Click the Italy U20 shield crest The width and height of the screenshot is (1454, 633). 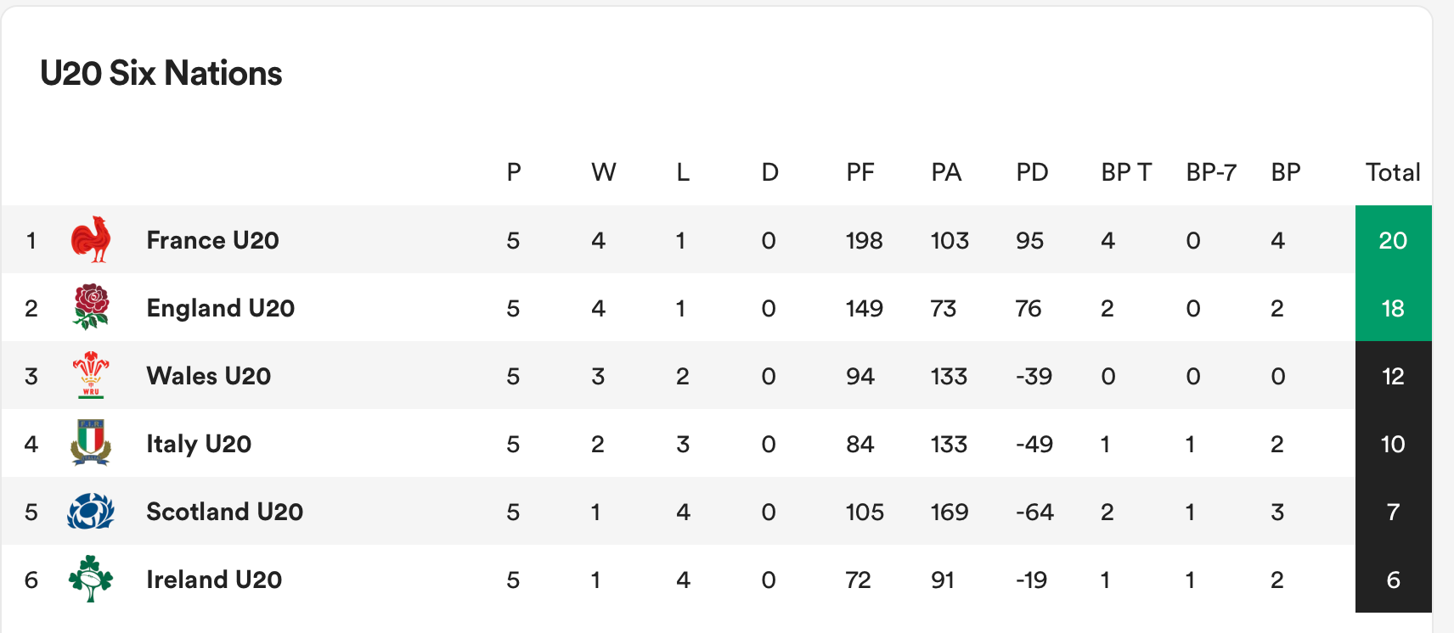[x=91, y=443]
